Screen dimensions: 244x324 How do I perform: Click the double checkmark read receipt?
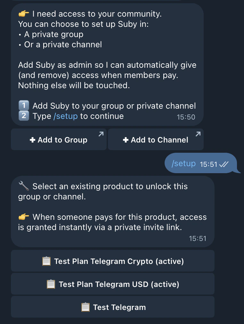[x=224, y=164]
